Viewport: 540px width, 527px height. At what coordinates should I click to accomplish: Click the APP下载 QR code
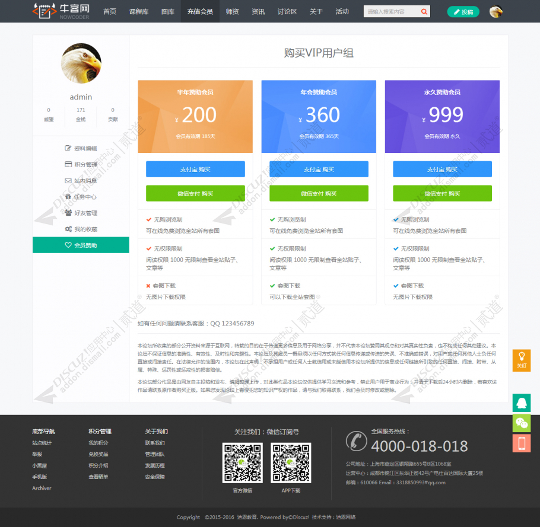click(x=291, y=462)
